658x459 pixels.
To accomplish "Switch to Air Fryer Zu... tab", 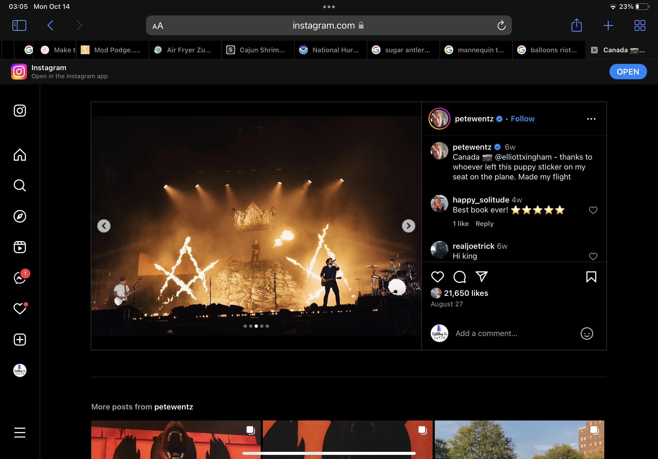I will tap(185, 50).
